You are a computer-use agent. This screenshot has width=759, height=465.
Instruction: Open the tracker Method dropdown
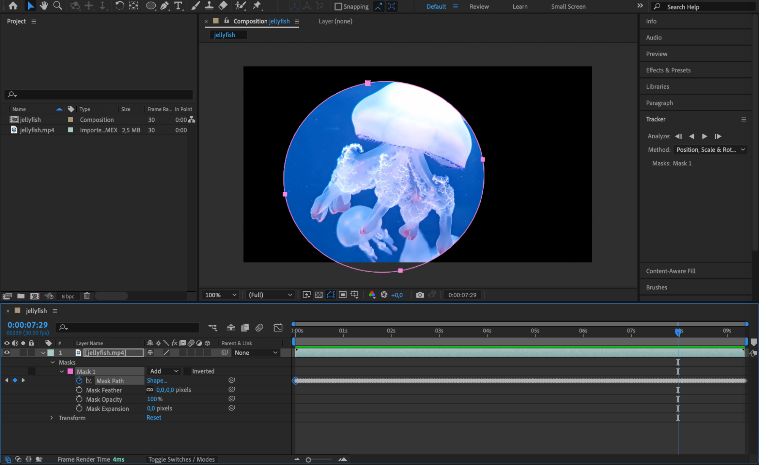pyautogui.click(x=710, y=150)
